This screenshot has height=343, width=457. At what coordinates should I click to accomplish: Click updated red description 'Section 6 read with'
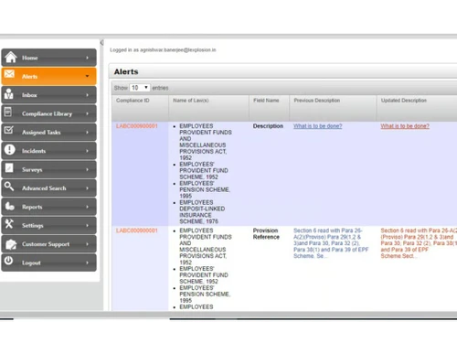click(x=419, y=243)
